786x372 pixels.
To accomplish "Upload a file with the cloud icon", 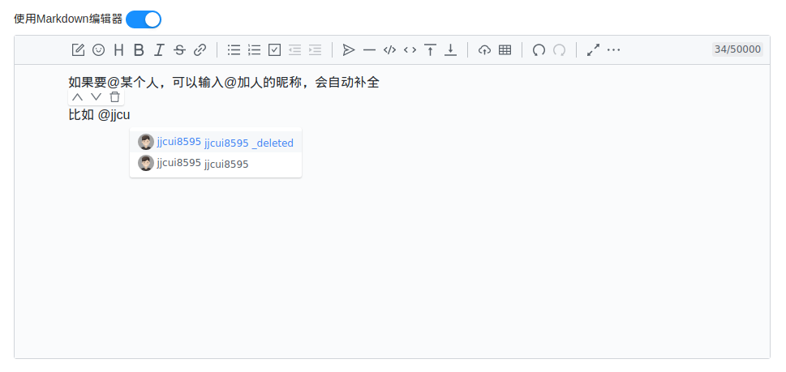I will click(484, 49).
